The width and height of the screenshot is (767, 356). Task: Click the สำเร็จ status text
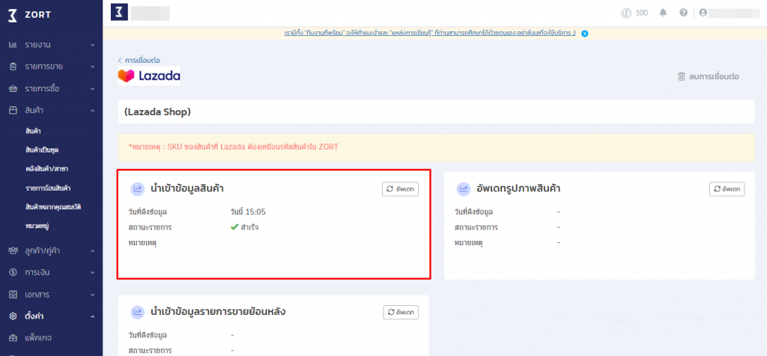pos(250,227)
